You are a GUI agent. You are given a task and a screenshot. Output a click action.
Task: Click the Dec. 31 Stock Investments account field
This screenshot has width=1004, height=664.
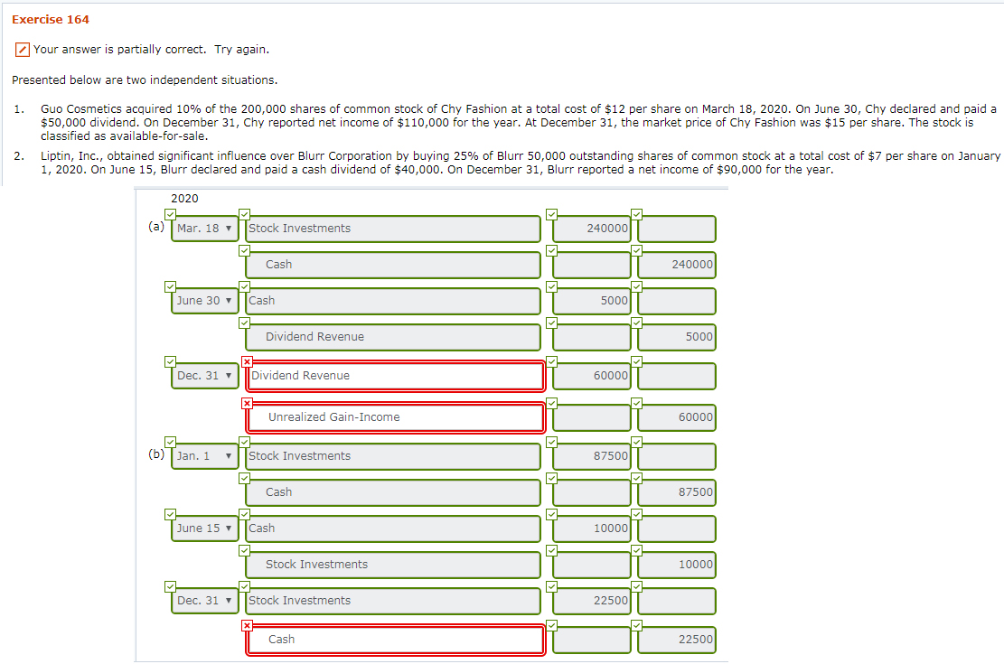pyautogui.click(x=393, y=602)
